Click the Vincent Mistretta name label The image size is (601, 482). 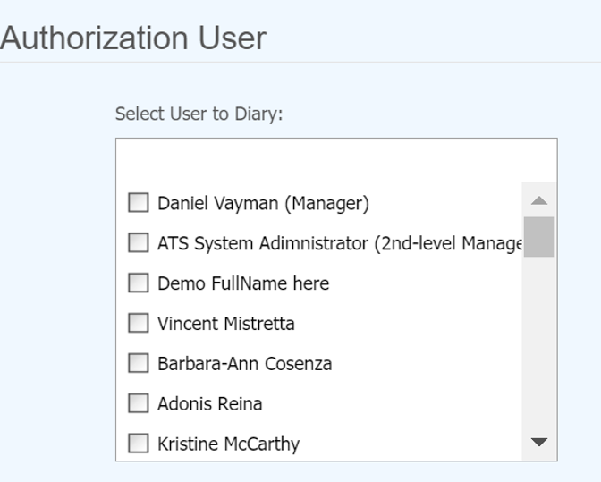225,324
